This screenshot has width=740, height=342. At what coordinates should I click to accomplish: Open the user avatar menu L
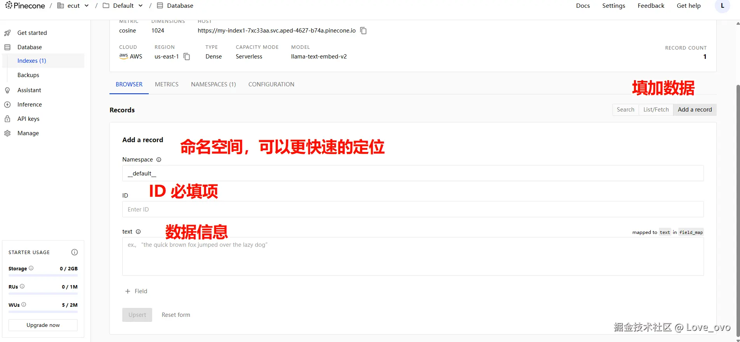(722, 5)
